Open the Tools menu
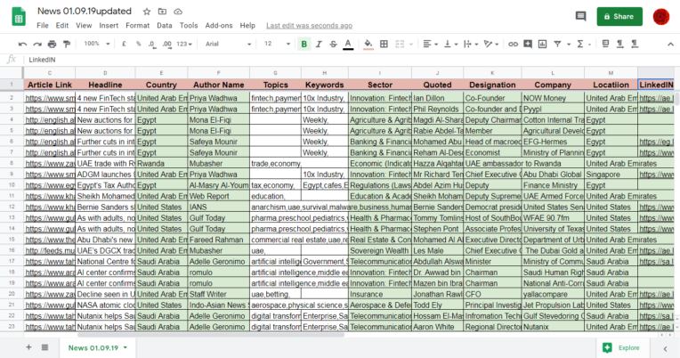Image resolution: width=680 pixels, height=358 pixels. tap(189, 26)
